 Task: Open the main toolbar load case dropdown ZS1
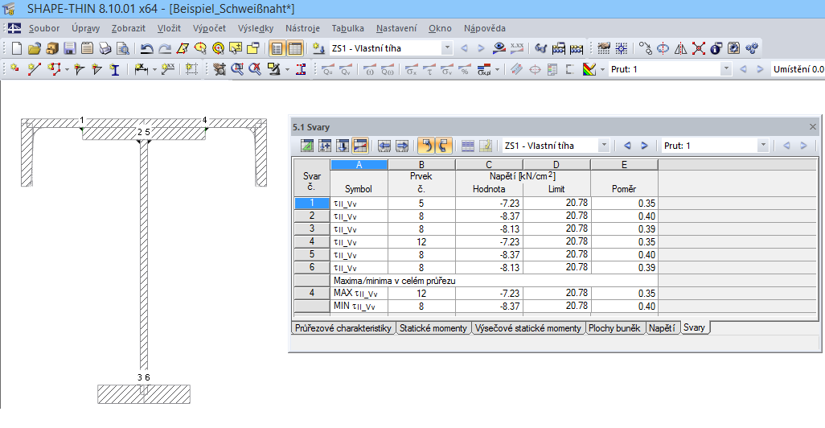click(x=447, y=48)
